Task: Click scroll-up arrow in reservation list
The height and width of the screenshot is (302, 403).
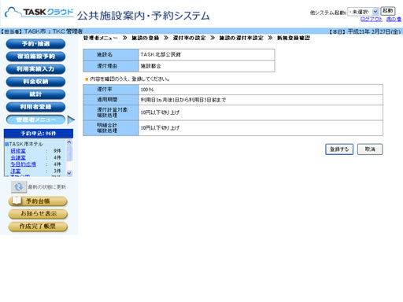Action: tap(69, 142)
